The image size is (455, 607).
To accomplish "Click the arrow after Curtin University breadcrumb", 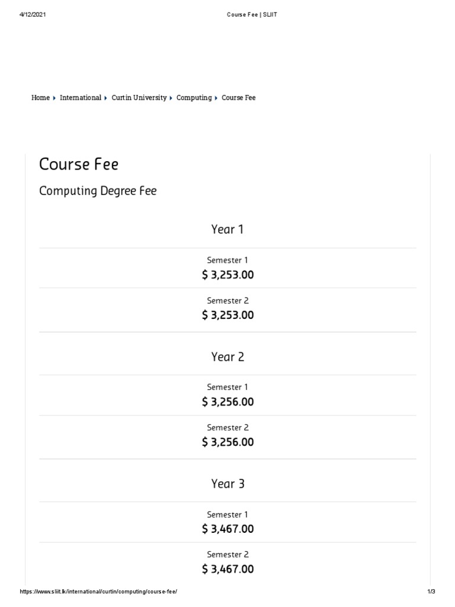I will pos(171,98).
